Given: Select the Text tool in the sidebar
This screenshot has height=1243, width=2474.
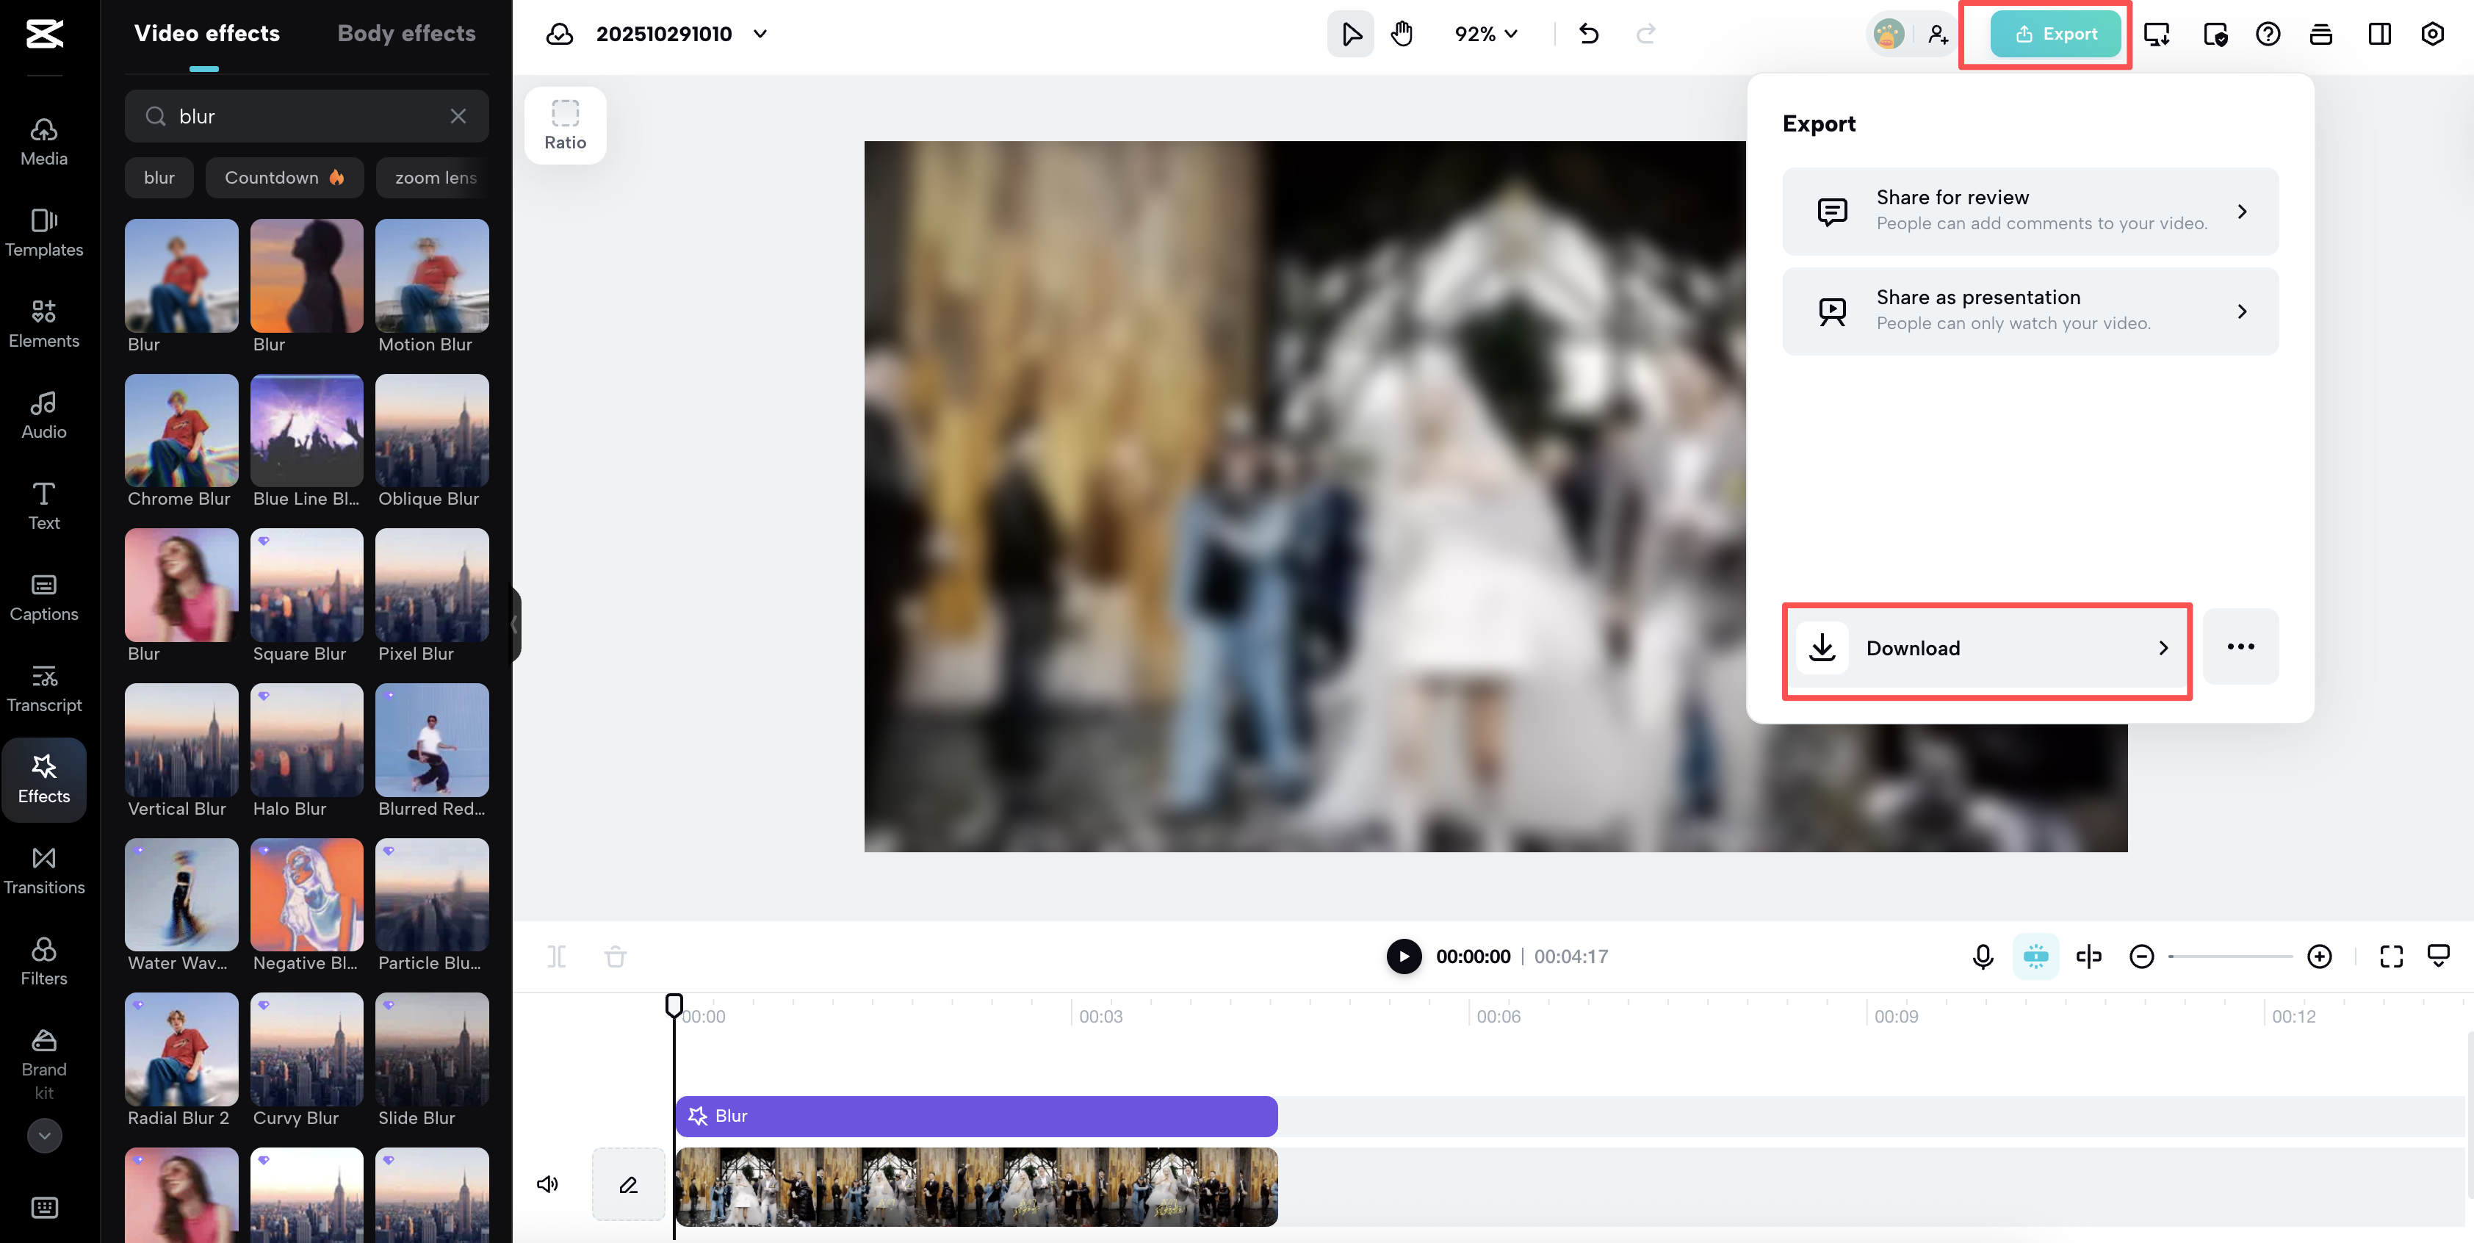Looking at the screenshot, I should point(43,506).
